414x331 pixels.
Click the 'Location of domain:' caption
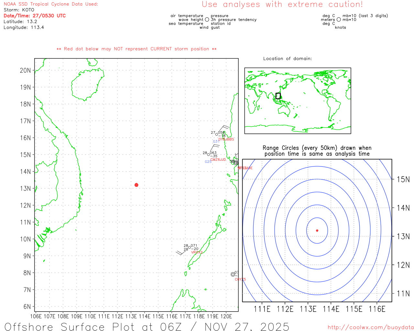coord(288,59)
